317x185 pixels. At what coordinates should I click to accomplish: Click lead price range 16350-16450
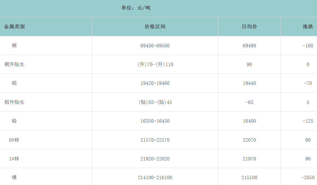(x=155, y=121)
